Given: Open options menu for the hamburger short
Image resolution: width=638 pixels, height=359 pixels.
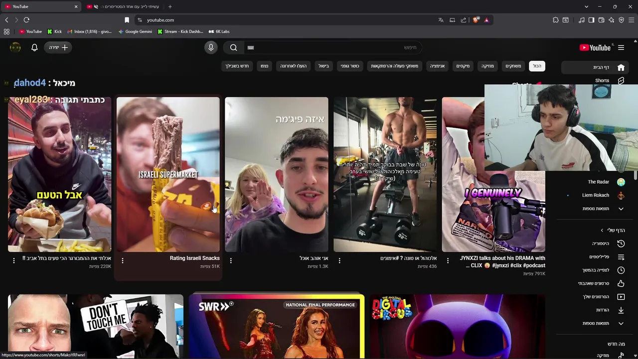Looking at the screenshot, I should point(14,260).
